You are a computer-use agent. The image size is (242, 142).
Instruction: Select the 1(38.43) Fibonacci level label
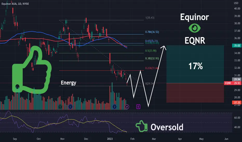click(150, 18)
